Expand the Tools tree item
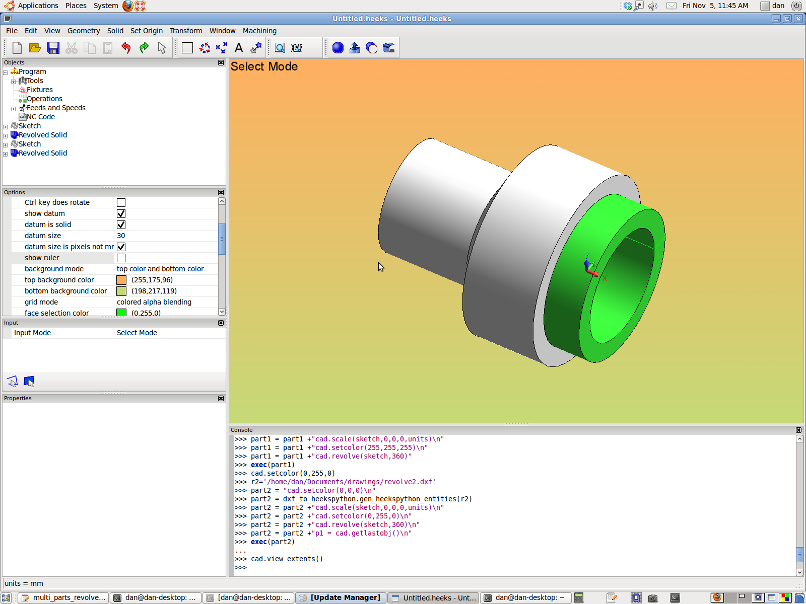The height and width of the screenshot is (604, 806). 14,81
